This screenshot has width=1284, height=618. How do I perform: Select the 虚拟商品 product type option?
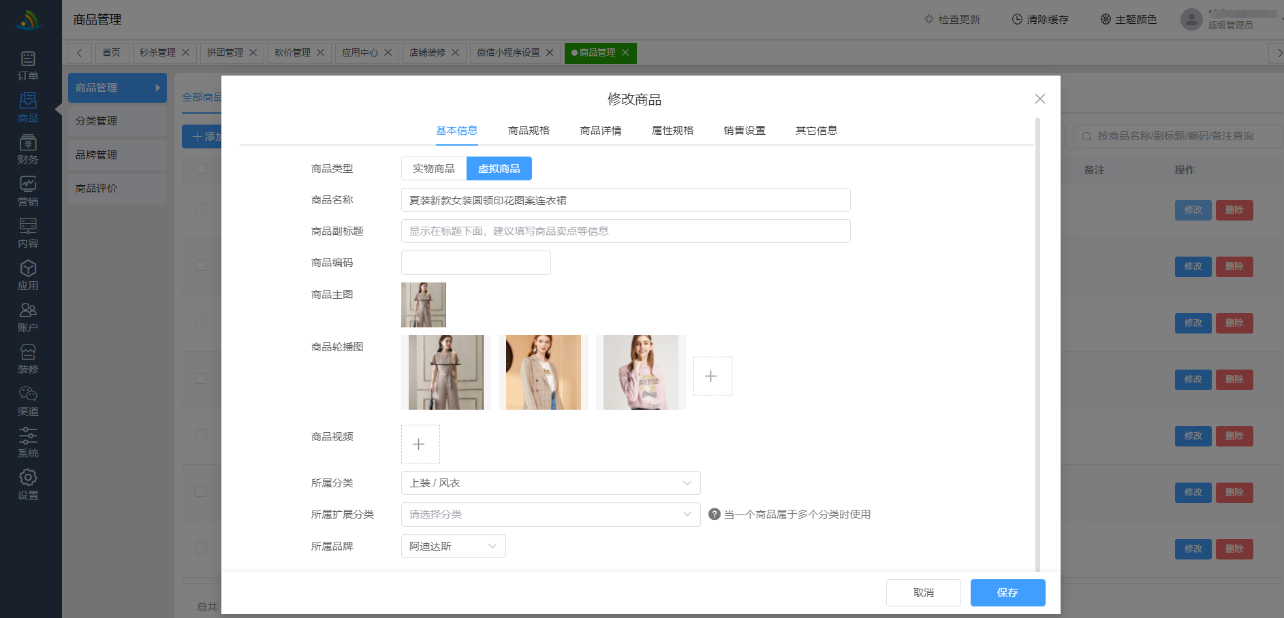click(x=499, y=169)
